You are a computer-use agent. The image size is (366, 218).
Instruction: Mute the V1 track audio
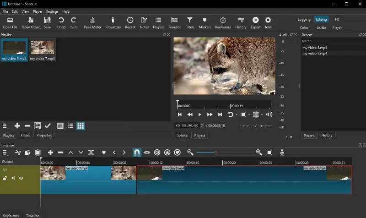coord(13,178)
